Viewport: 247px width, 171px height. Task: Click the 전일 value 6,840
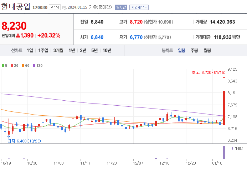97,22
